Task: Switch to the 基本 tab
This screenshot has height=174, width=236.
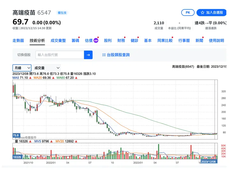Action: [148, 40]
